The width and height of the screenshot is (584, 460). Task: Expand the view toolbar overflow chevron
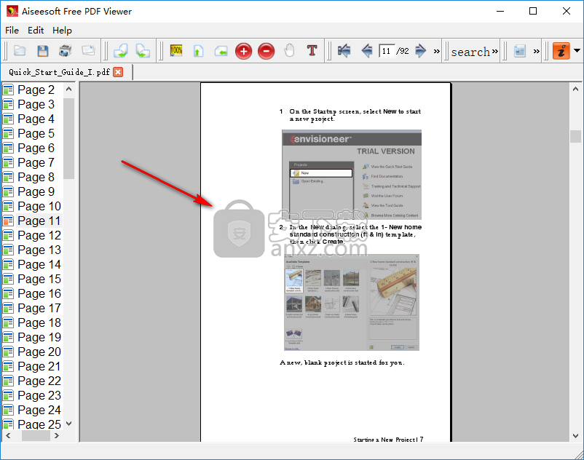tap(537, 52)
